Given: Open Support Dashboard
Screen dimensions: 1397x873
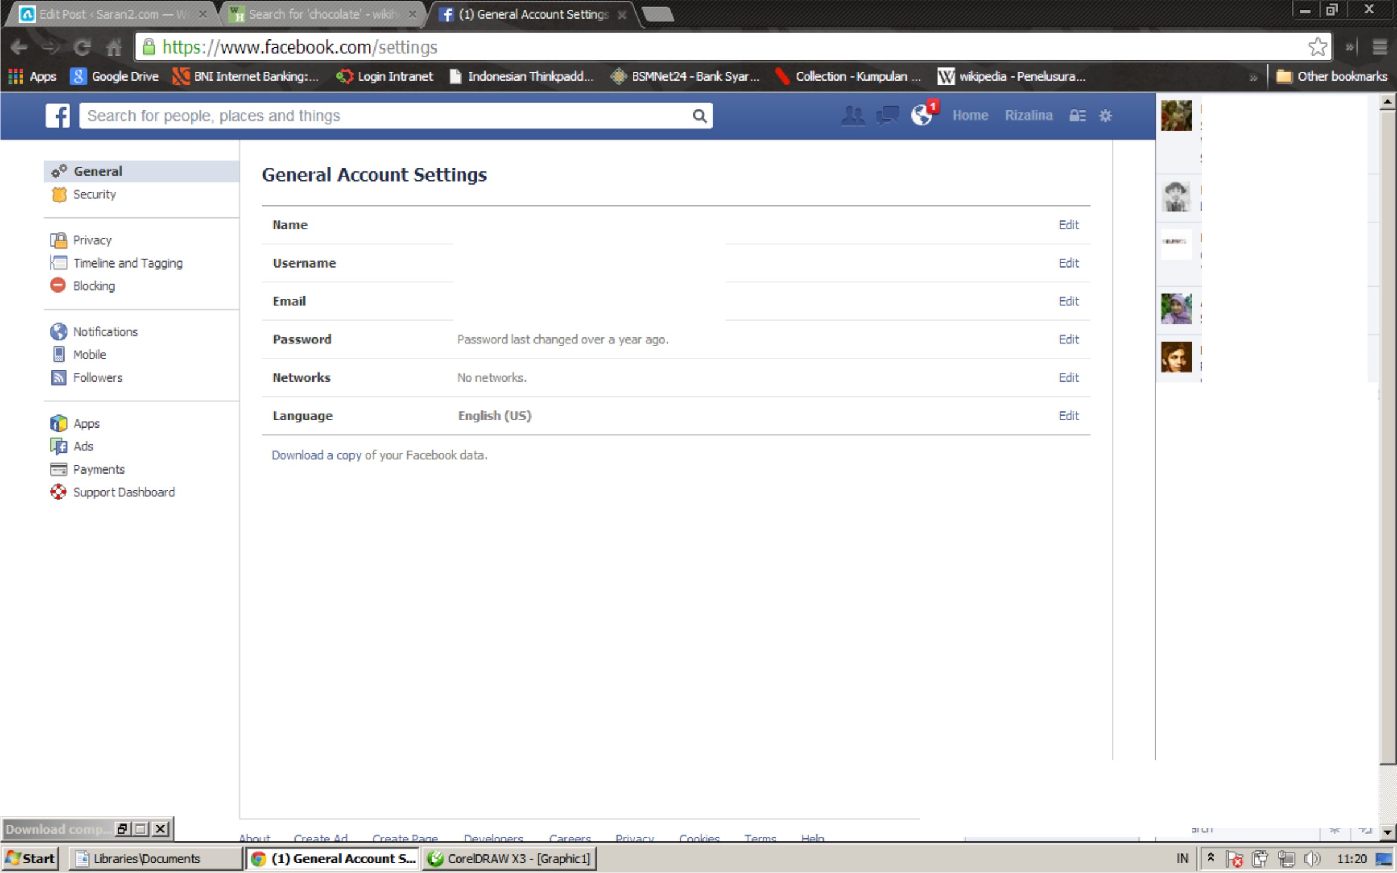Looking at the screenshot, I should point(124,492).
